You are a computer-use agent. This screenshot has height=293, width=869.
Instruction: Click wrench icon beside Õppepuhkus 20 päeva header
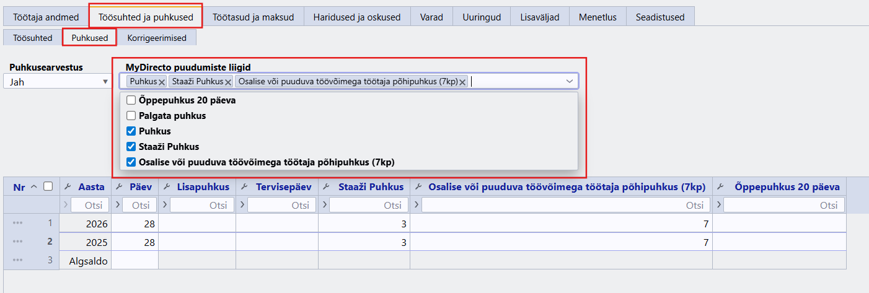721,186
